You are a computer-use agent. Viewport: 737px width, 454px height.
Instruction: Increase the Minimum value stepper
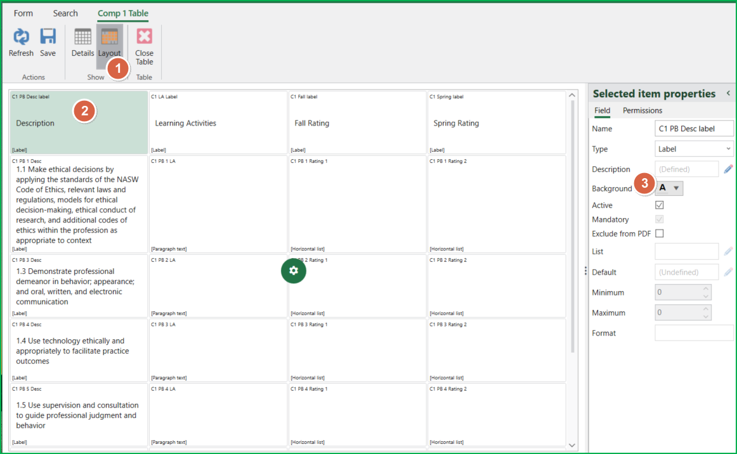click(x=705, y=289)
